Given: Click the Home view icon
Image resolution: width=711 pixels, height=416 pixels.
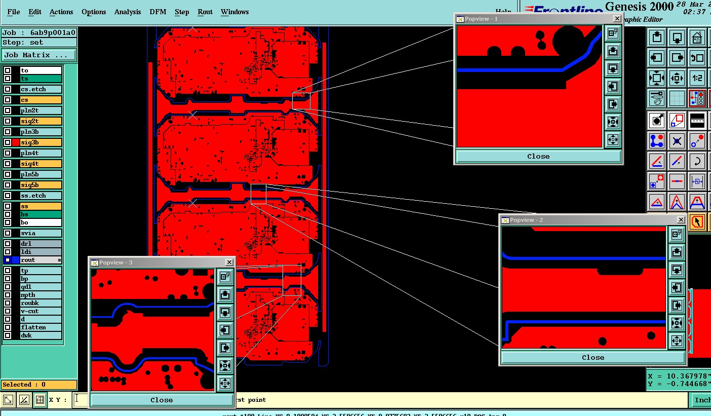Looking at the screenshot, I should pyautogui.click(x=697, y=37).
